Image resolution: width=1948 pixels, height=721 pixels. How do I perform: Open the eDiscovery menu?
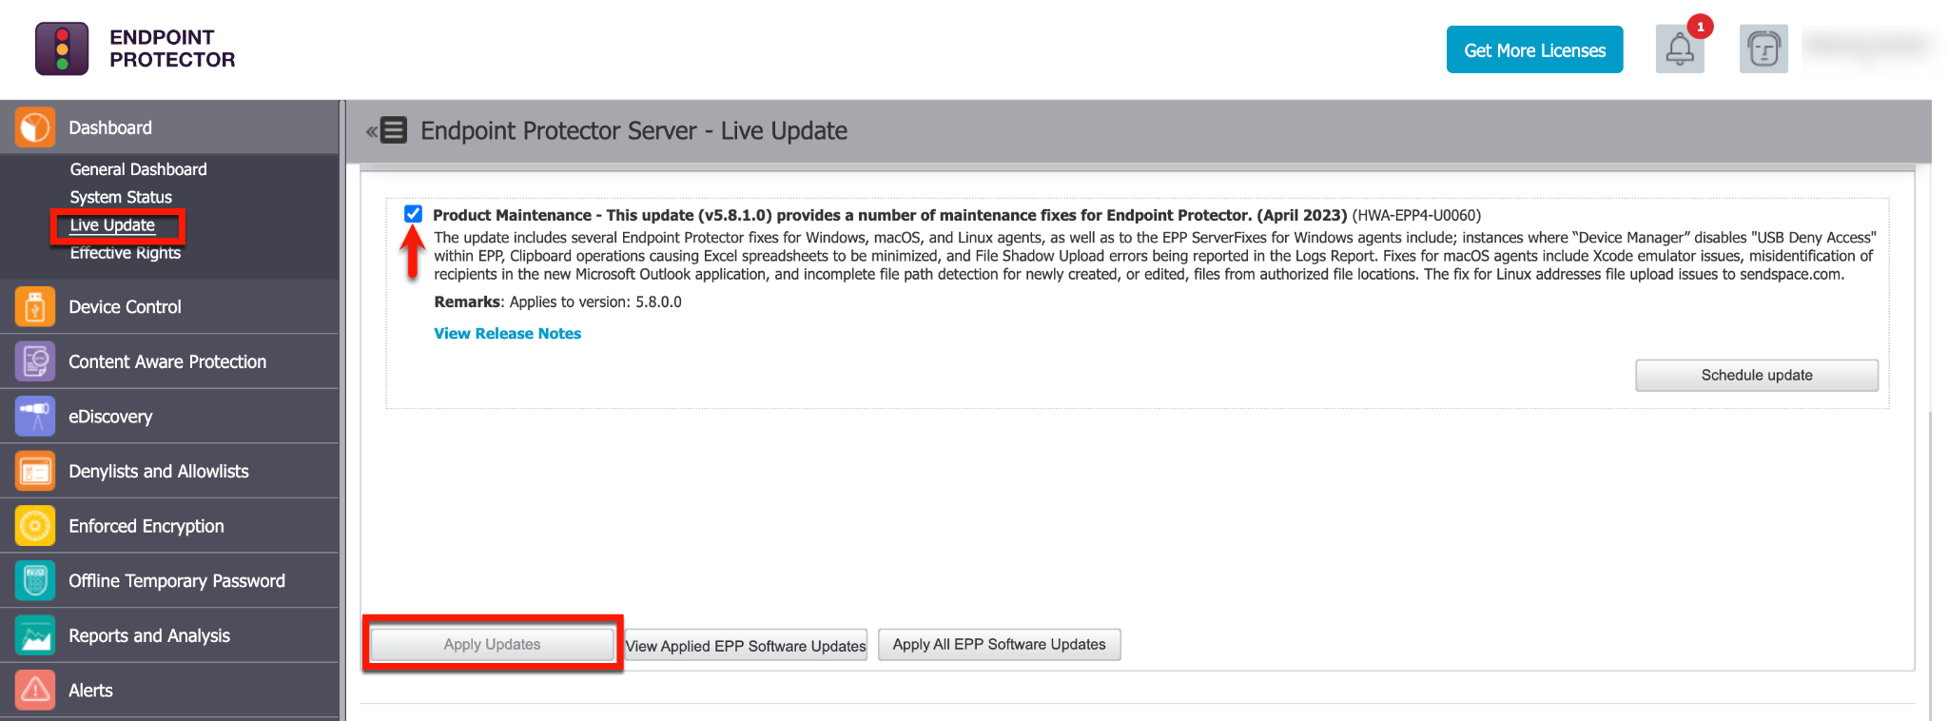(x=169, y=417)
